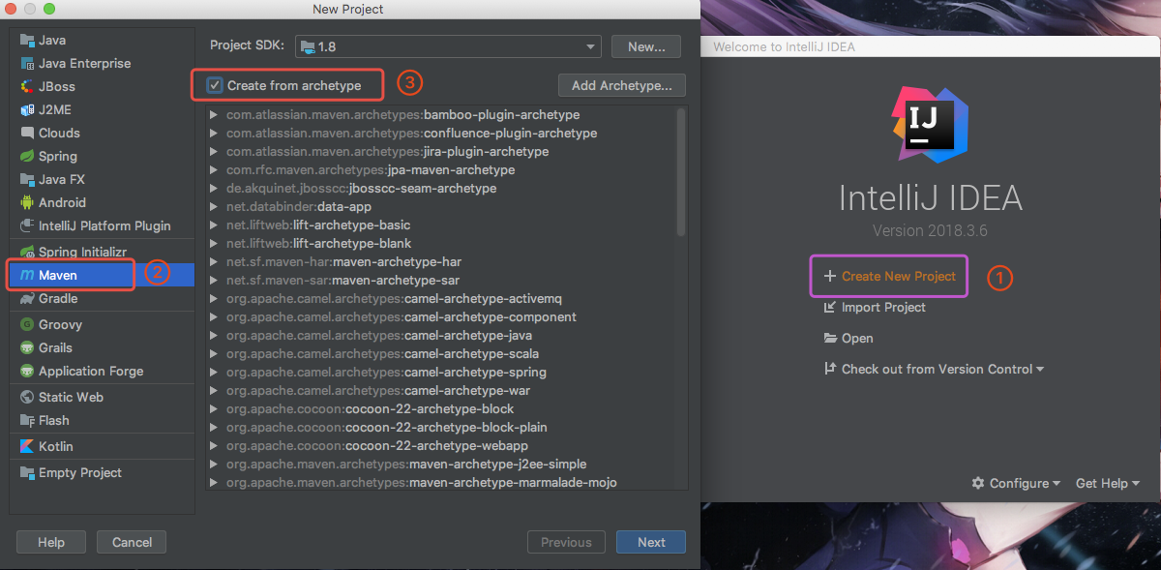The width and height of the screenshot is (1161, 570).
Task: Toggle the Create from archetype checkbox
Action: tap(215, 85)
